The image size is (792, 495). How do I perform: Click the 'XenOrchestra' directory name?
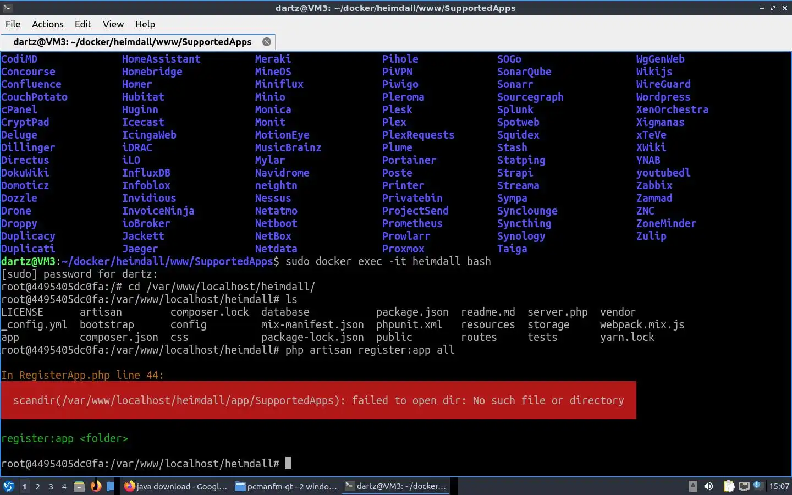[x=673, y=109]
